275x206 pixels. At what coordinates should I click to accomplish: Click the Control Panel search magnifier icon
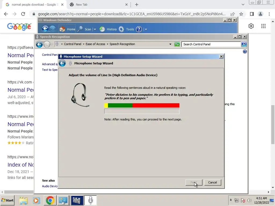coord(244,44)
